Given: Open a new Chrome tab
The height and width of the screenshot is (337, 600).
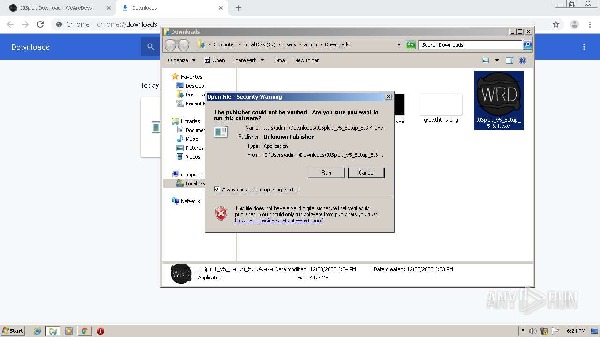Looking at the screenshot, I should click(238, 8).
